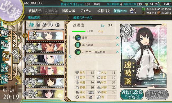Viewport: 172px width, 103px height.
Task: Switch to the 他 (other) ships tab
Action: [x=57, y=25]
